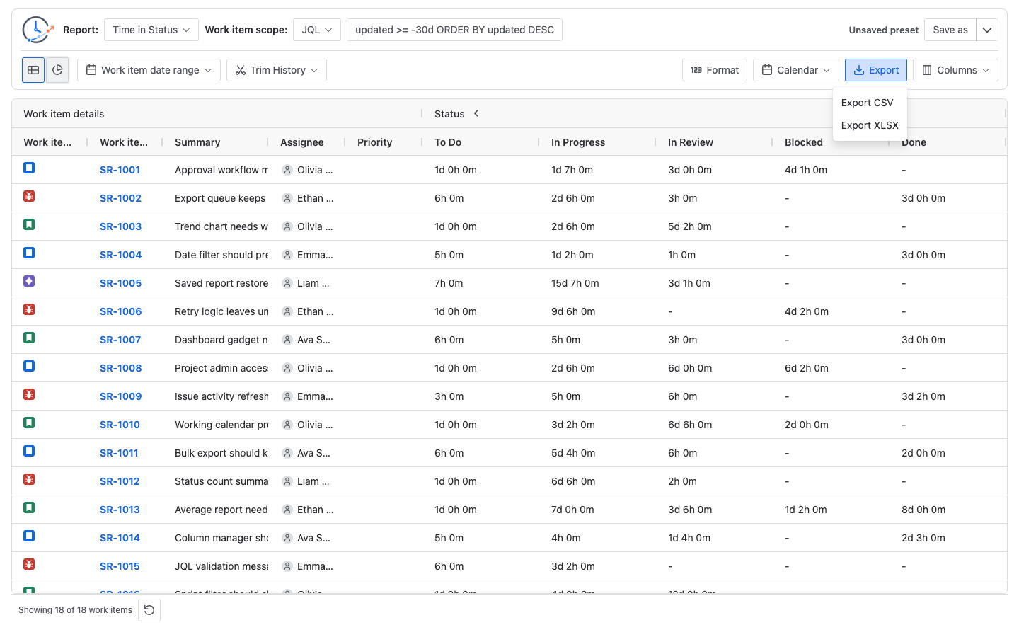Click the bug icon for SR-1006
1019x637 pixels.
(x=29, y=309)
